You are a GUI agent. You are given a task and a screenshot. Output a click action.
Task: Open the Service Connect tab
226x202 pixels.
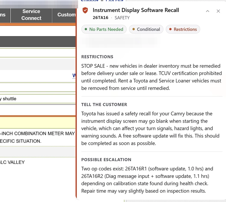point(31,15)
